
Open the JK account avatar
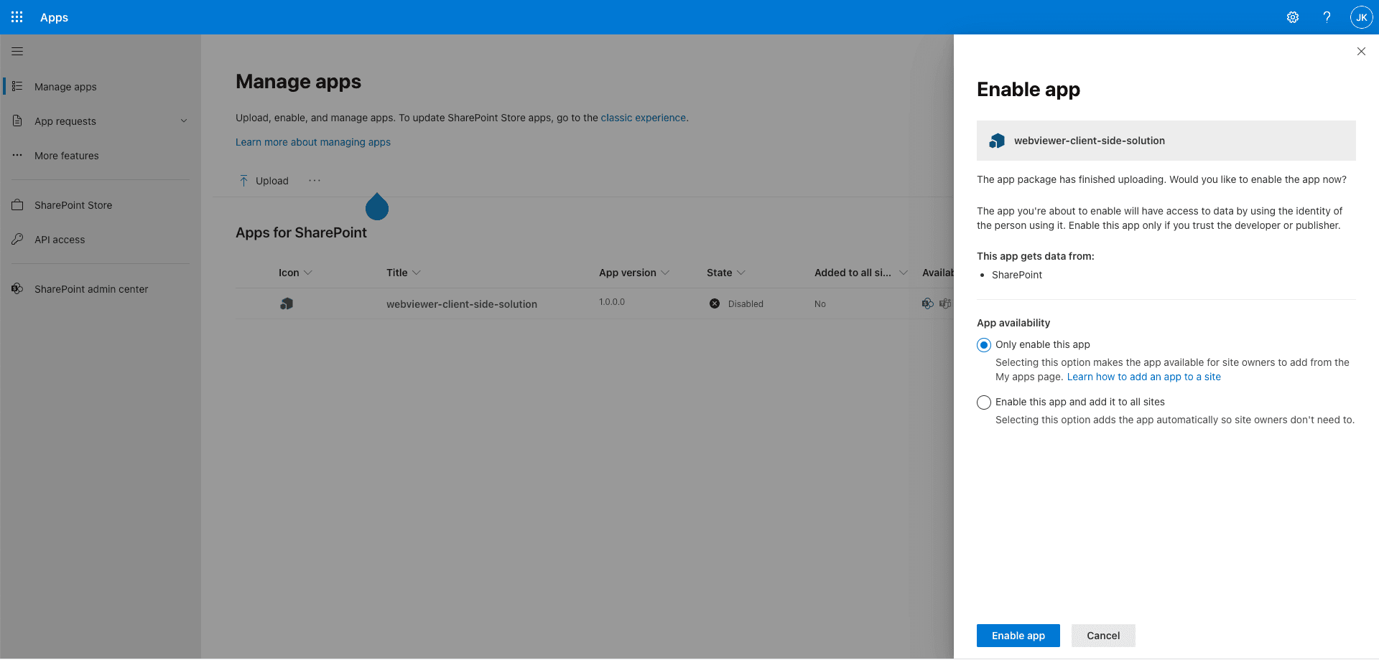[1361, 17]
